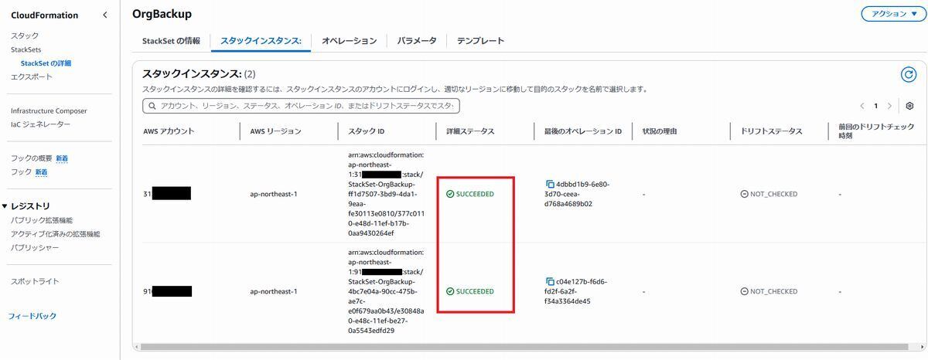Click page number 1 in pagination

[x=876, y=106]
